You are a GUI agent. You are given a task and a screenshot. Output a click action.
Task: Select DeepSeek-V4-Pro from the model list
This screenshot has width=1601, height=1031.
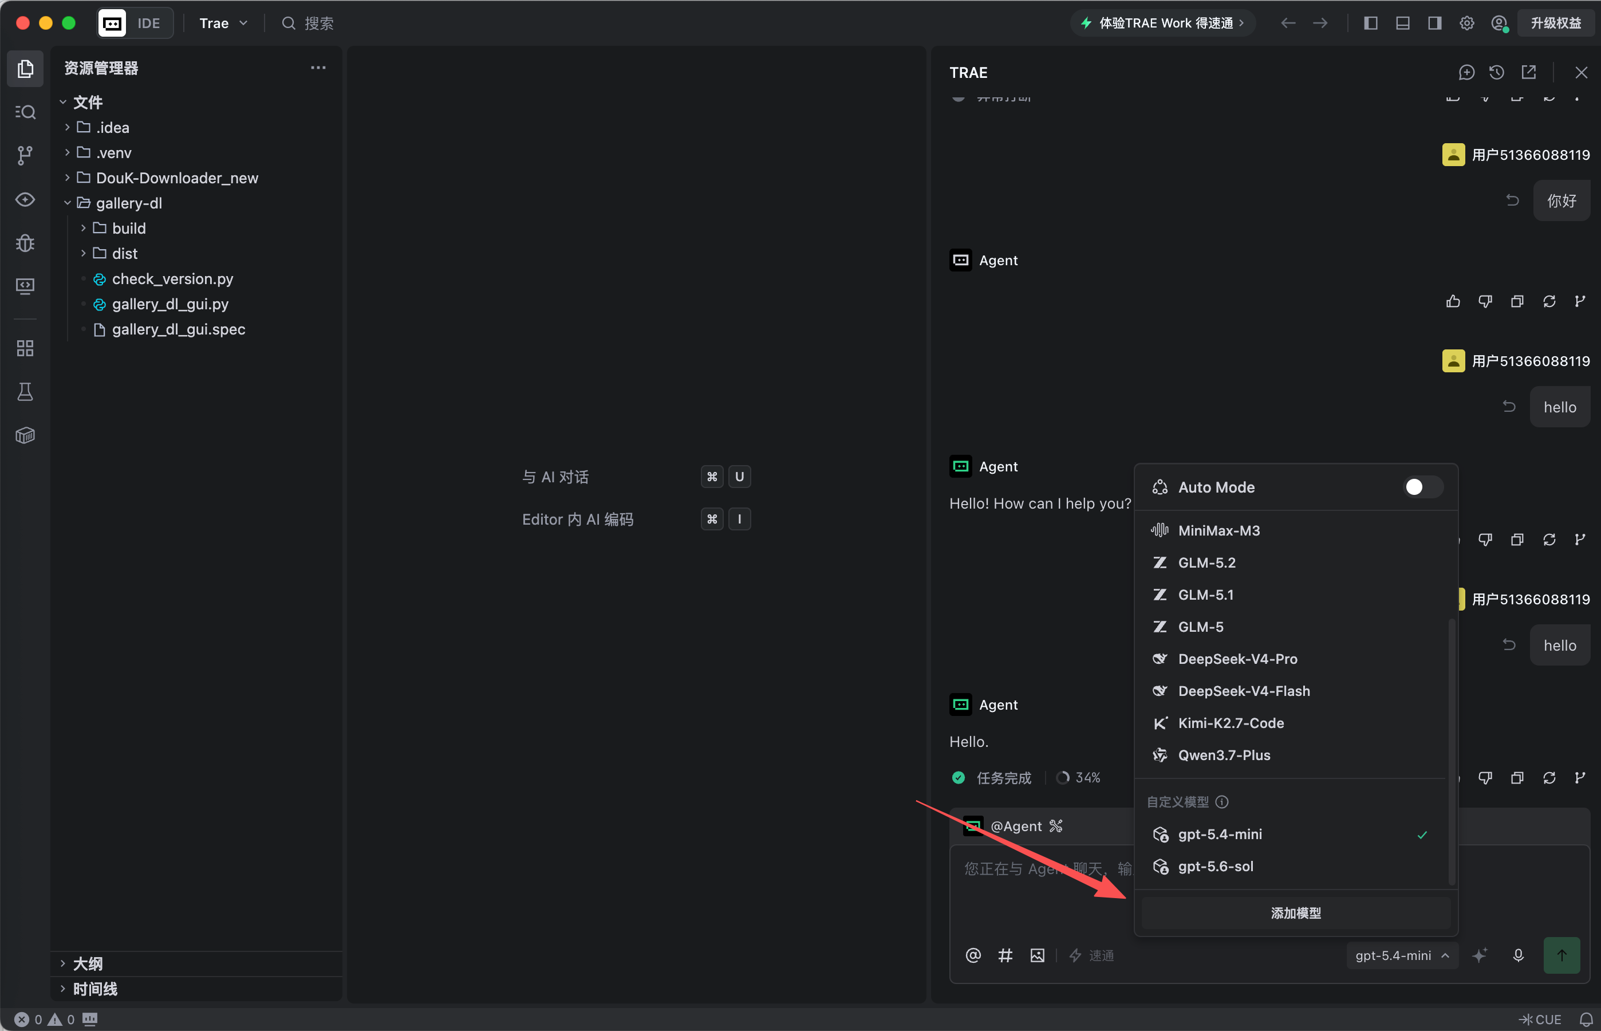1237,659
